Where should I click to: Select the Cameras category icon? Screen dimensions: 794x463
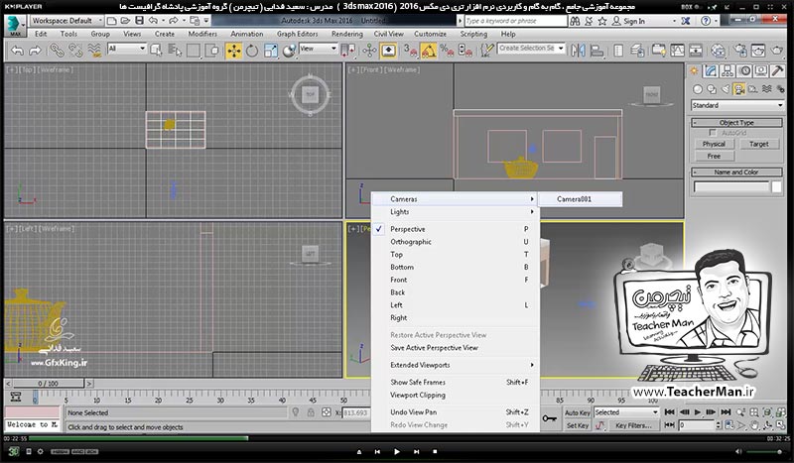coord(739,89)
